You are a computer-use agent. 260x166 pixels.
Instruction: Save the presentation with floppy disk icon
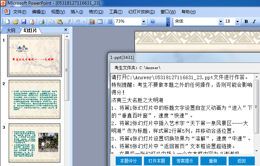(23, 22)
